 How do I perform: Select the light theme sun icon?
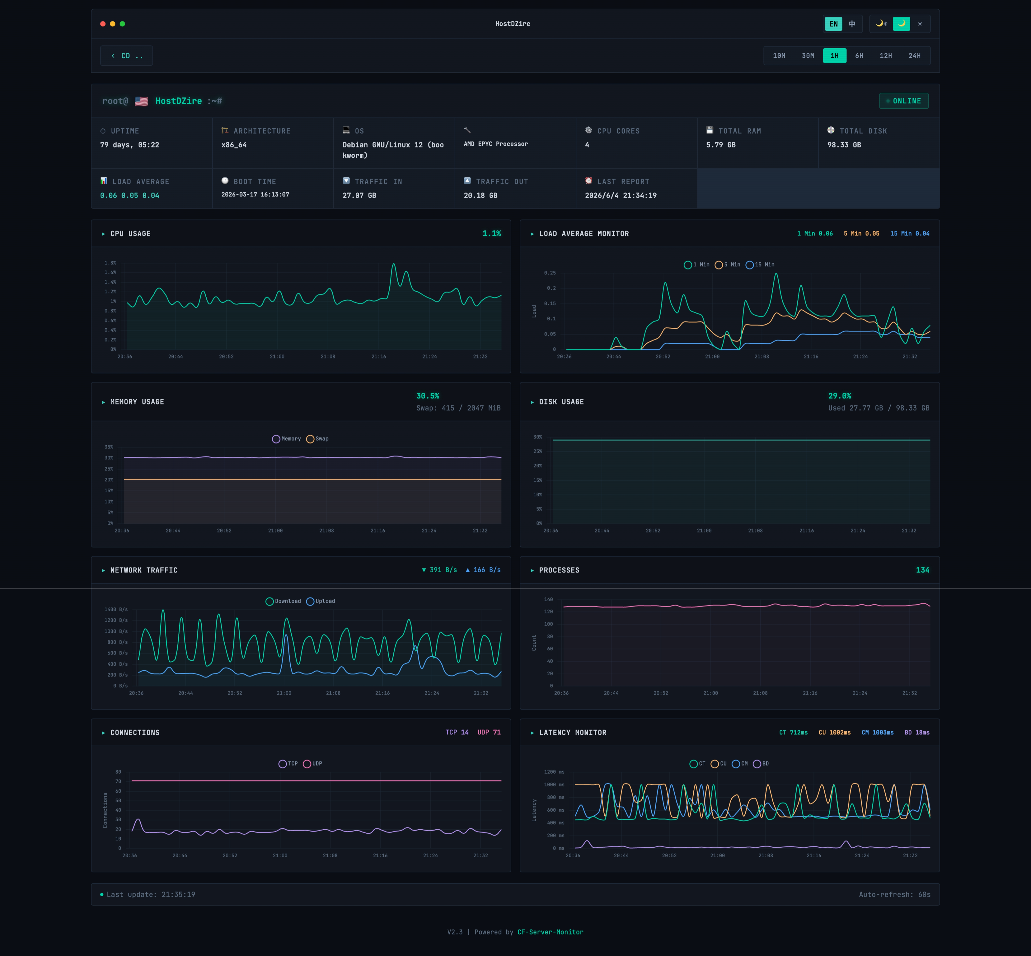click(x=920, y=24)
